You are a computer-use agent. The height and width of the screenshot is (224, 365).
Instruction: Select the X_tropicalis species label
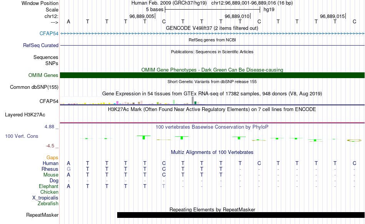point(45,198)
